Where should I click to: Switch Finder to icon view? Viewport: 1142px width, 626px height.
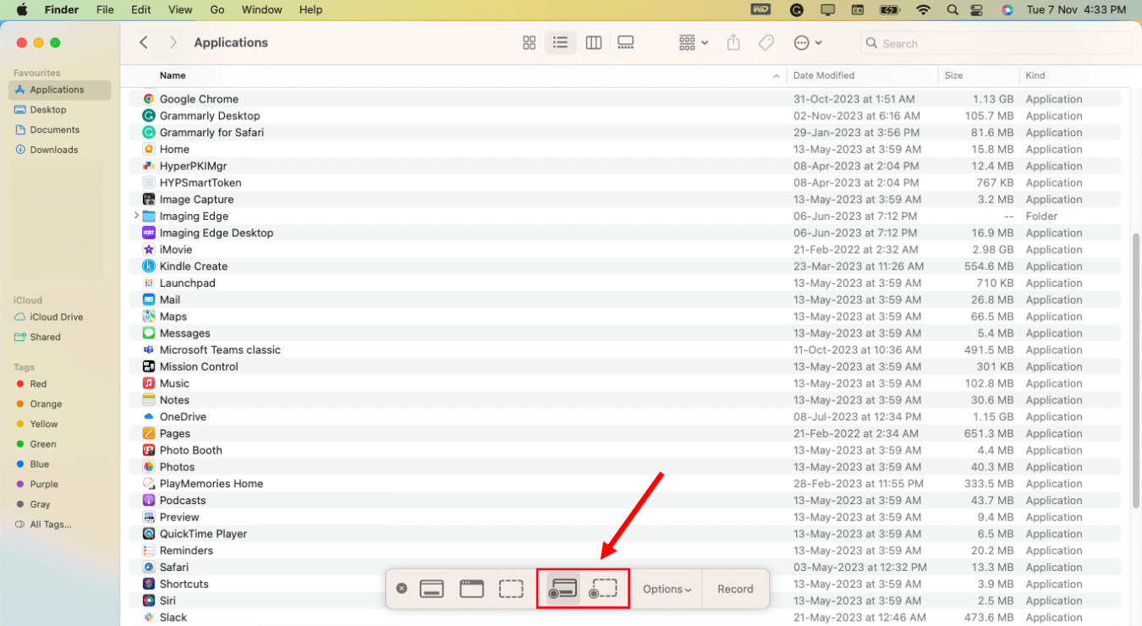point(530,42)
